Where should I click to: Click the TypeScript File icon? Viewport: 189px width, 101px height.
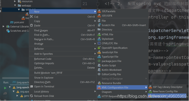click(99, 57)
